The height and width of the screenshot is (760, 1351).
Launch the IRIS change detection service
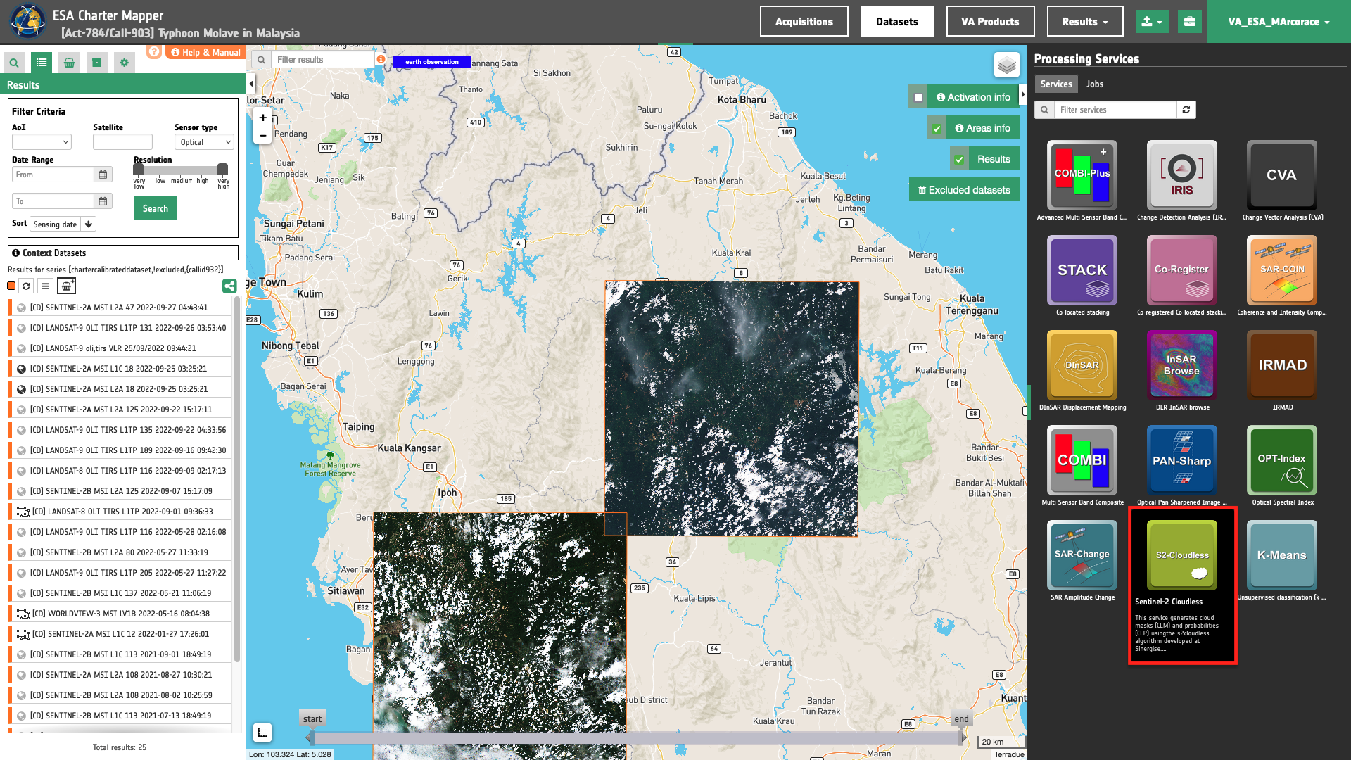click(x=1182, y=175)
